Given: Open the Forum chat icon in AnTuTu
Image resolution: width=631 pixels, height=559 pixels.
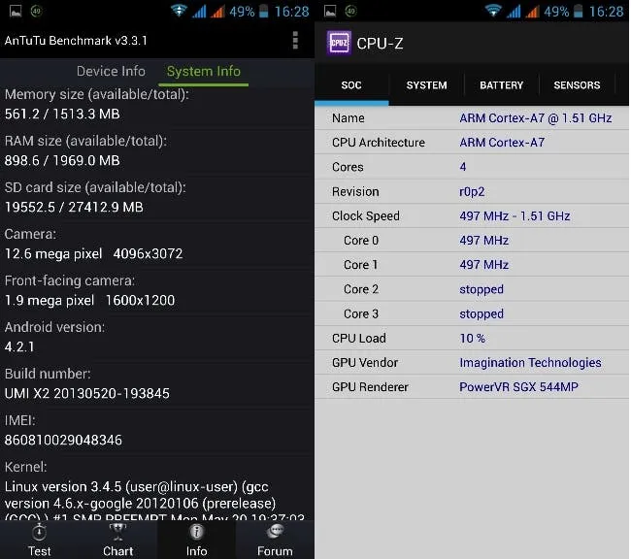Looking at the screenshot, I should (275, 532).
